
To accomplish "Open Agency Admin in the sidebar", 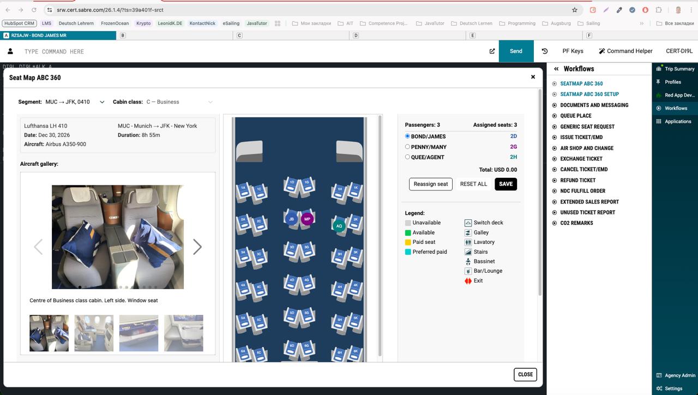I will 679,375.
